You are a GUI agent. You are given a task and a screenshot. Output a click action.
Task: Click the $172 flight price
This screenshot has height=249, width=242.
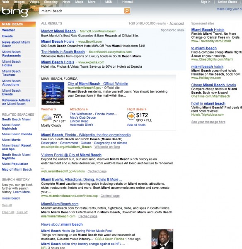[x=142, y=115]
